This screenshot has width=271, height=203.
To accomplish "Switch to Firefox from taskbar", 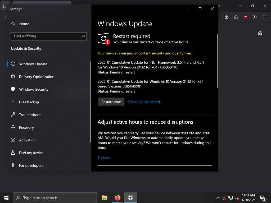I will 117,198.
